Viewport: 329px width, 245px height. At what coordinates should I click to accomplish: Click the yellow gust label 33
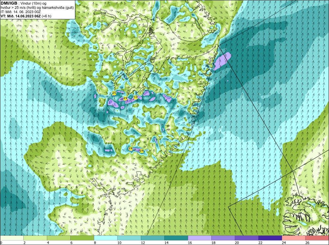(x=136, y=97)
